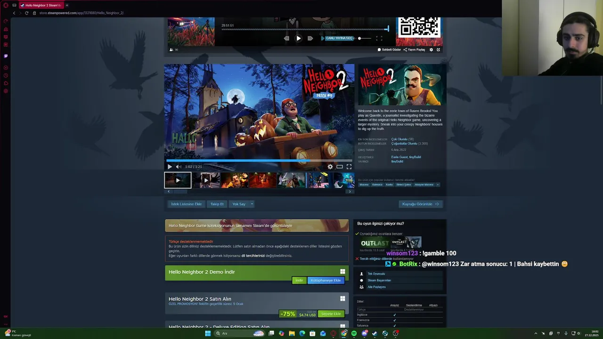
Task: Open the Tek Oyunculu feature
Action: pyautogui.click(x=376, y=274)
